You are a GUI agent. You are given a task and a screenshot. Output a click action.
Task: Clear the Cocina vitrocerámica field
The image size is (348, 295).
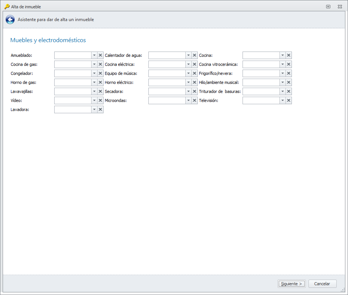click(x=288, y=64)
